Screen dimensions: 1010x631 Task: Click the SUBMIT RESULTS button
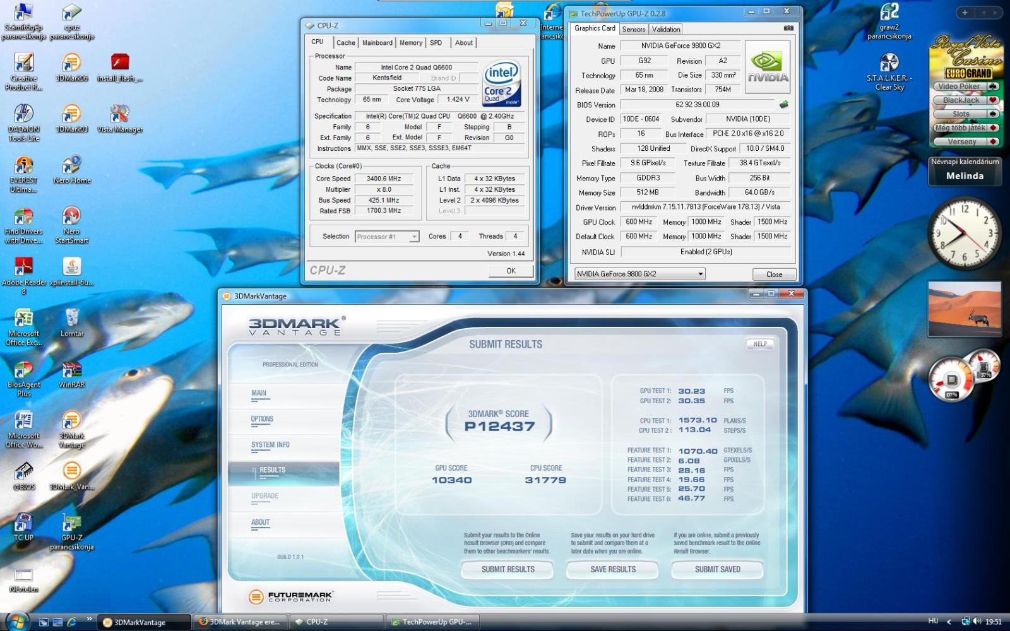pos(508,569)
